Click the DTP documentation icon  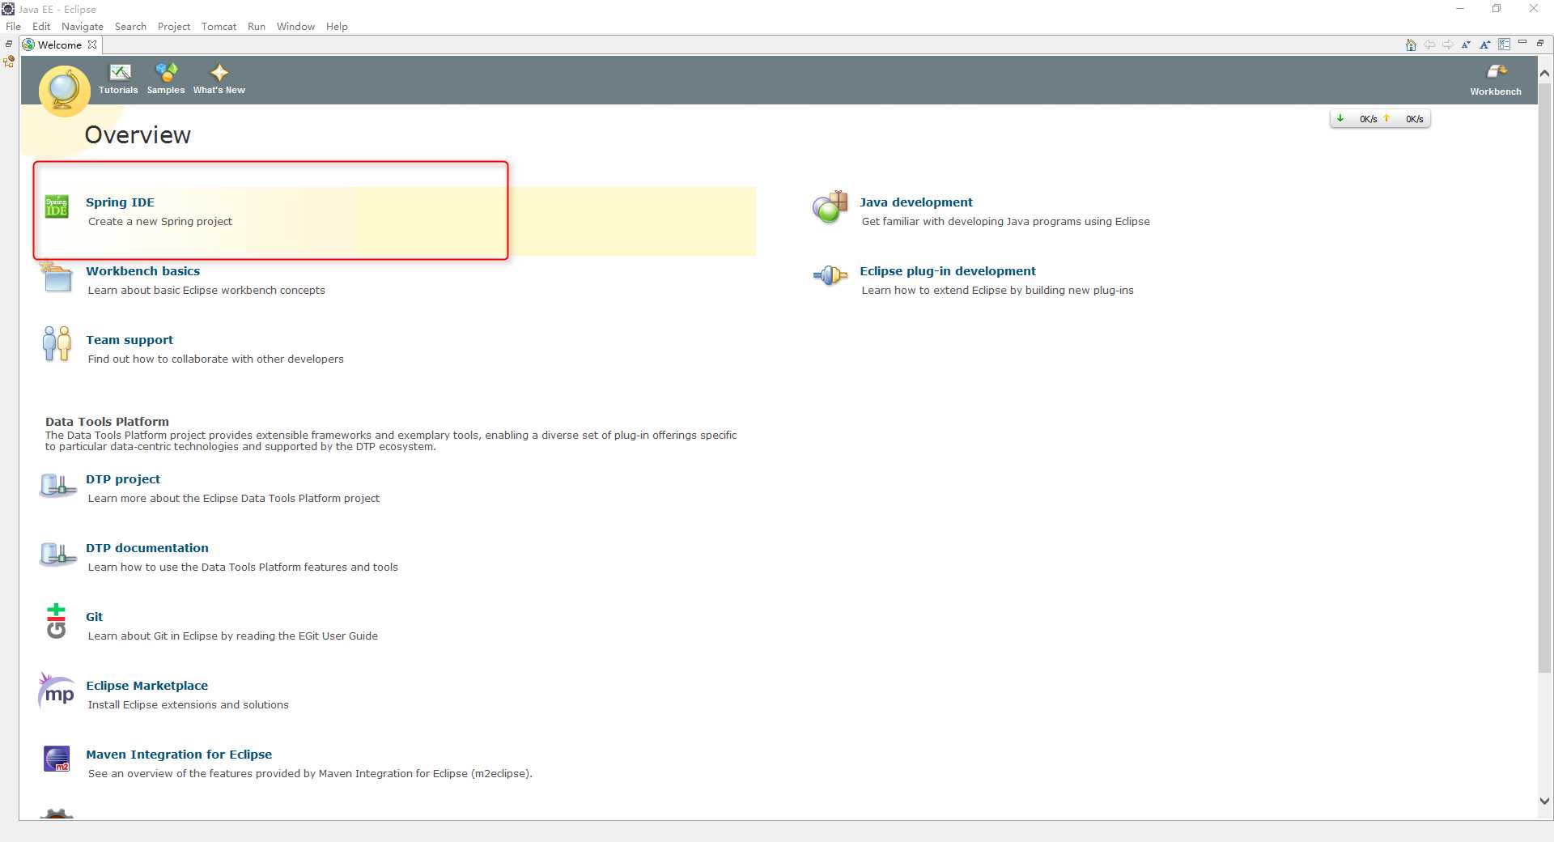click(57, 555)
